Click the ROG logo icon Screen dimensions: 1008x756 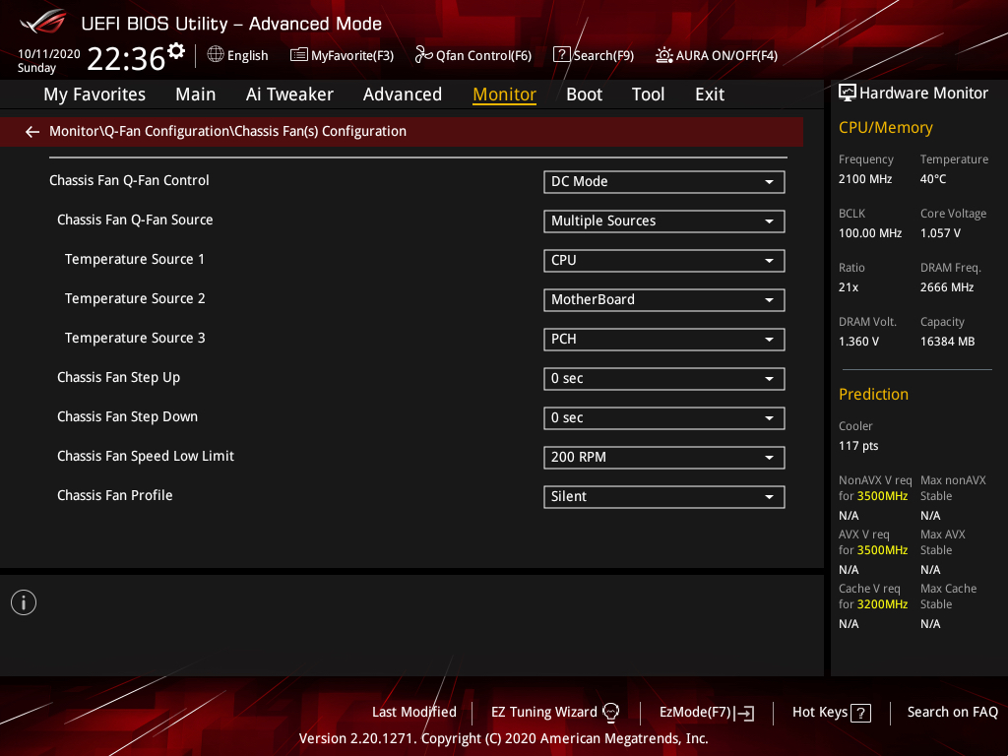click(42, 22)
